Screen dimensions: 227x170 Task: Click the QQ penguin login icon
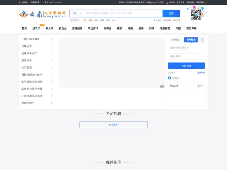[169, 78]
